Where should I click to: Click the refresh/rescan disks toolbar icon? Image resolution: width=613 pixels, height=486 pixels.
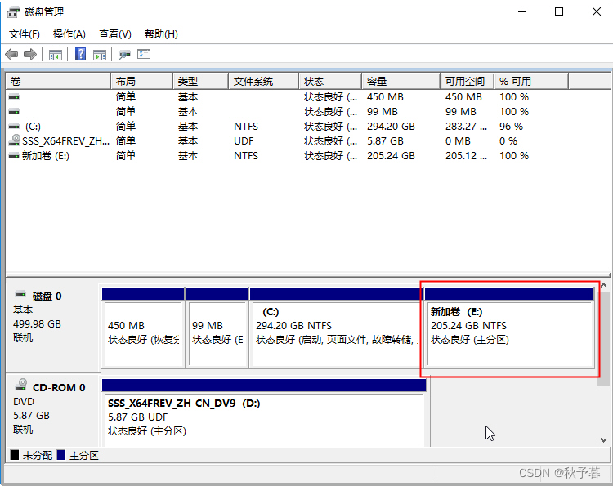tap(124, 55)
